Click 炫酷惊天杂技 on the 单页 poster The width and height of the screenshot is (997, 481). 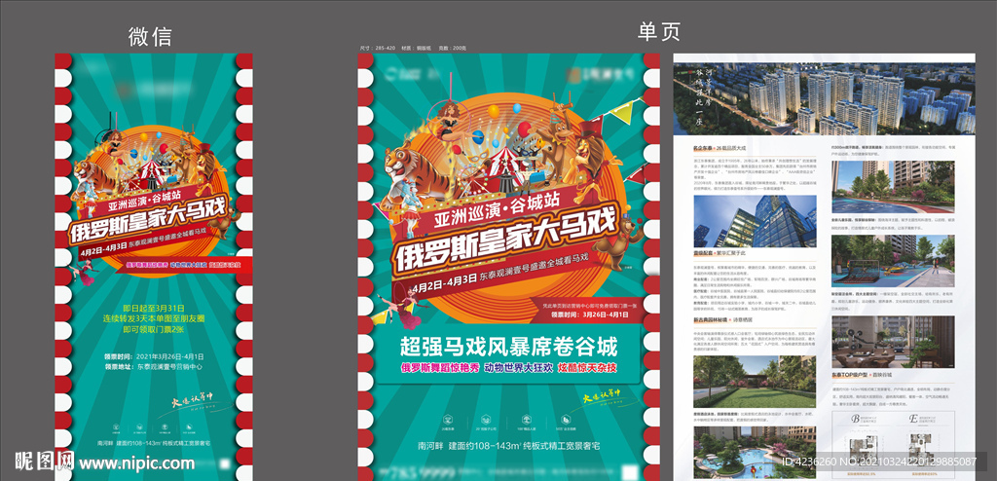tap(587, 368)
